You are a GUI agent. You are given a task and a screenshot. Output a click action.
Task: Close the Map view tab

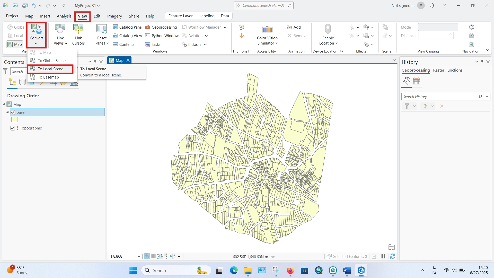coord(128,60)
